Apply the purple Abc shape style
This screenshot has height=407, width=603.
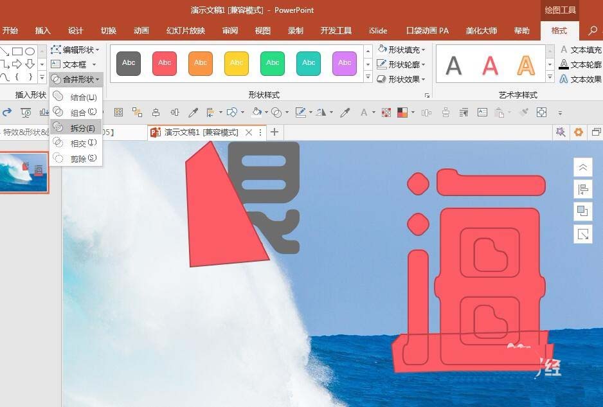point(345,63)
